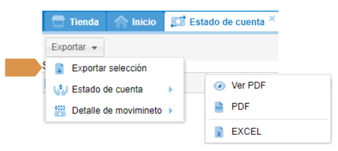Click the Excel file icon
This screenshot has height=151, width=338.
[219, 132]
